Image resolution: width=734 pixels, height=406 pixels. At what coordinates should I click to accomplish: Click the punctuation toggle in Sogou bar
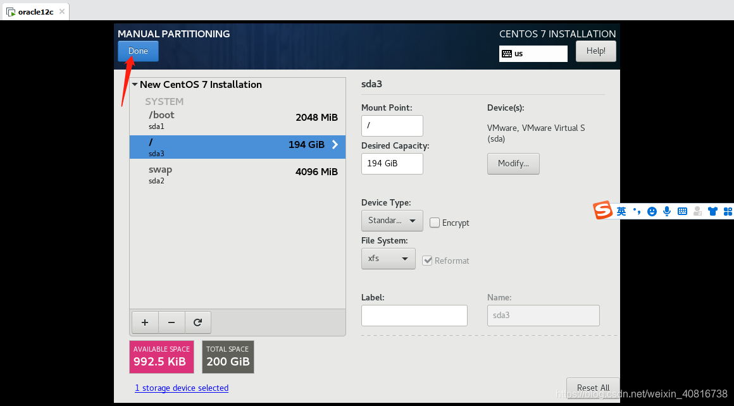[637, 211]
